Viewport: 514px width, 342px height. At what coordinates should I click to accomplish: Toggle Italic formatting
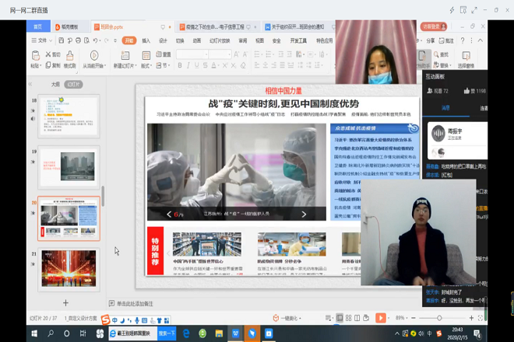tap(188, 65)
